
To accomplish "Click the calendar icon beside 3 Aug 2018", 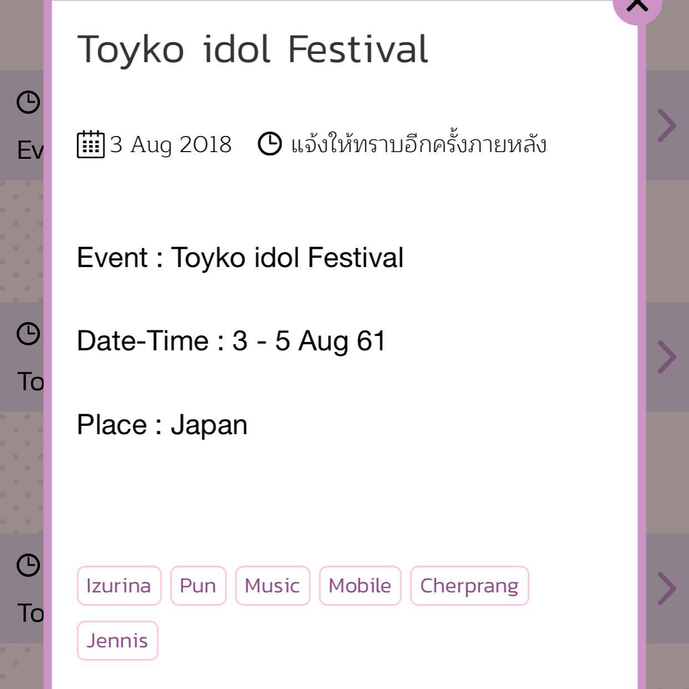I will 90,144.
